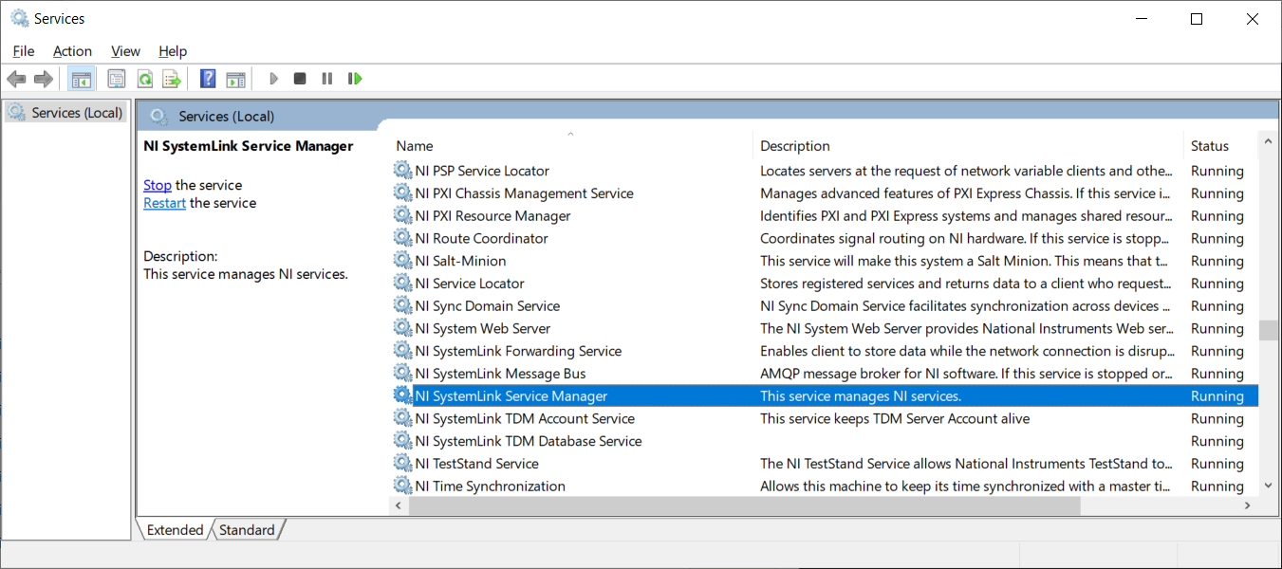Screen dimensions: 1282x569
Task: Click the Export List toolbar icon
Action: point(172,79)
